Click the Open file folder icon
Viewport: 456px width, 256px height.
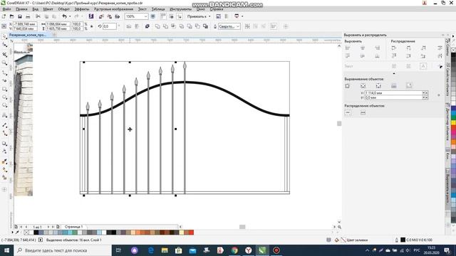click(12, 16)
